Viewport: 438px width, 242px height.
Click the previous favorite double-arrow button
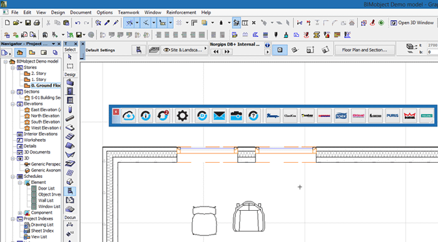click(x=216, y=52)
